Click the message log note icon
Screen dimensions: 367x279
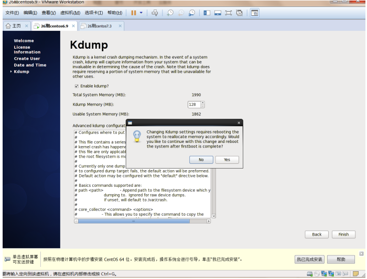click(355, 274)
